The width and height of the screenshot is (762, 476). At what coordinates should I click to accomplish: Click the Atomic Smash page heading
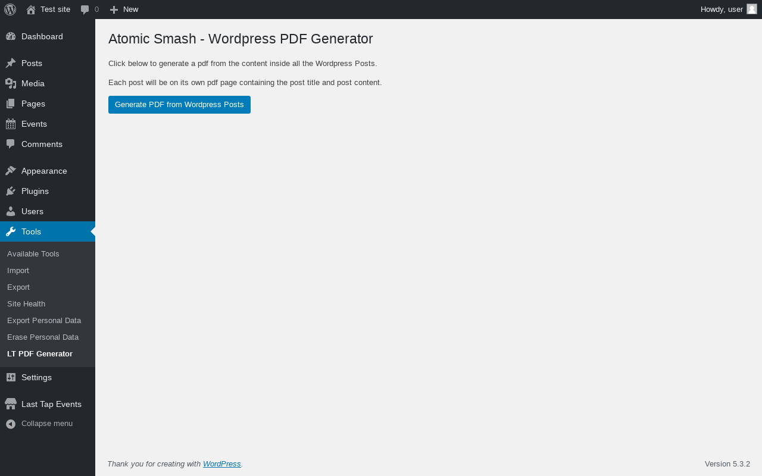241,39
